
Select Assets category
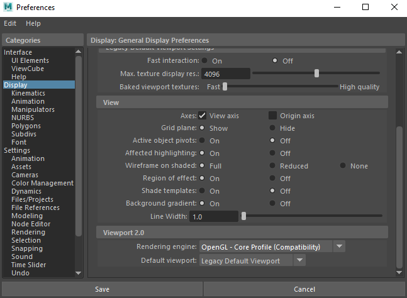[21, 167]
